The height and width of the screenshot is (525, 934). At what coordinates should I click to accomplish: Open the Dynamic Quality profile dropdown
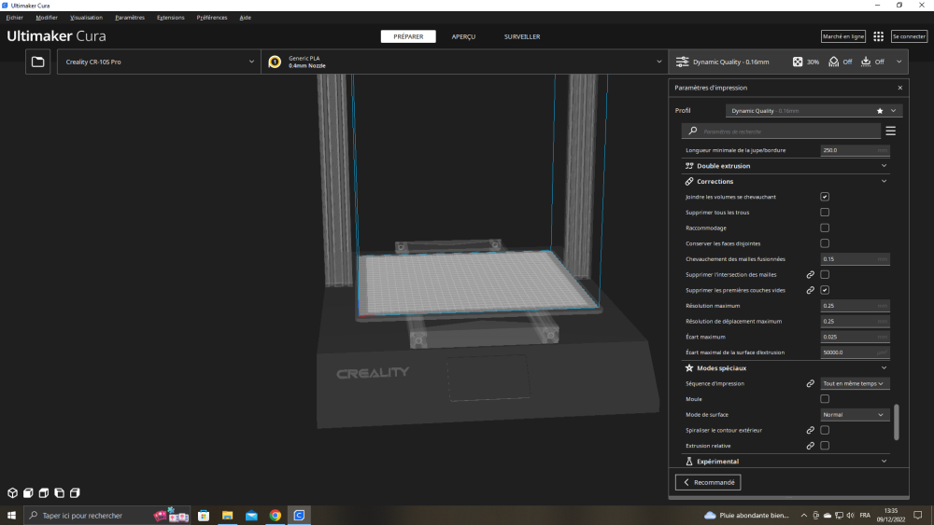pos(814,111)
